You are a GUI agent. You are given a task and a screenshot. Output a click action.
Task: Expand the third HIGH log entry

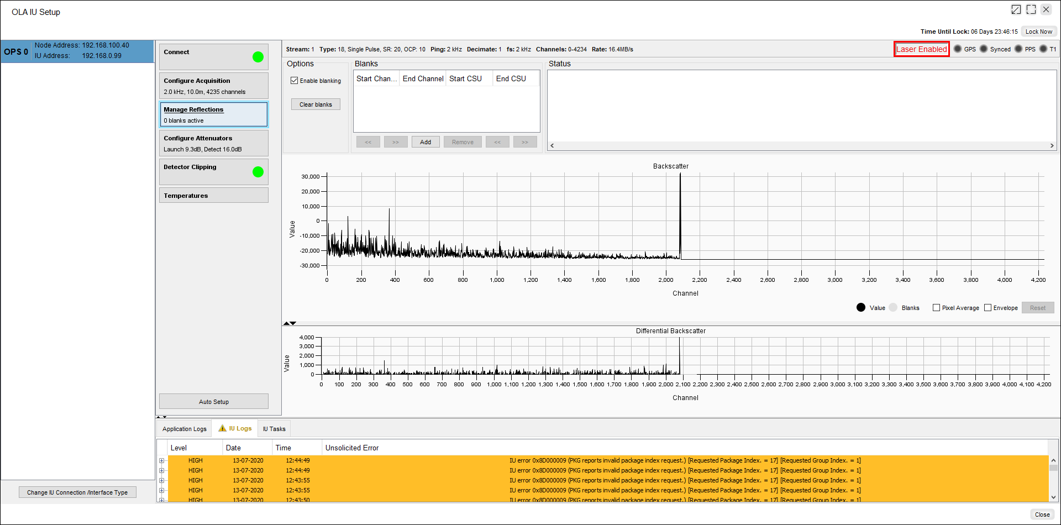(162, 480)
